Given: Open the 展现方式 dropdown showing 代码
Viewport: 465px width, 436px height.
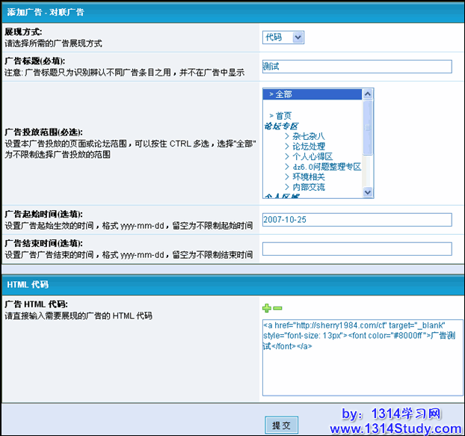Looking at the screenshot, I should point(283,37).
